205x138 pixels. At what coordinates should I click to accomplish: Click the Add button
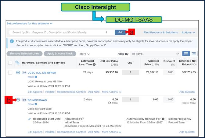[120, 32]
